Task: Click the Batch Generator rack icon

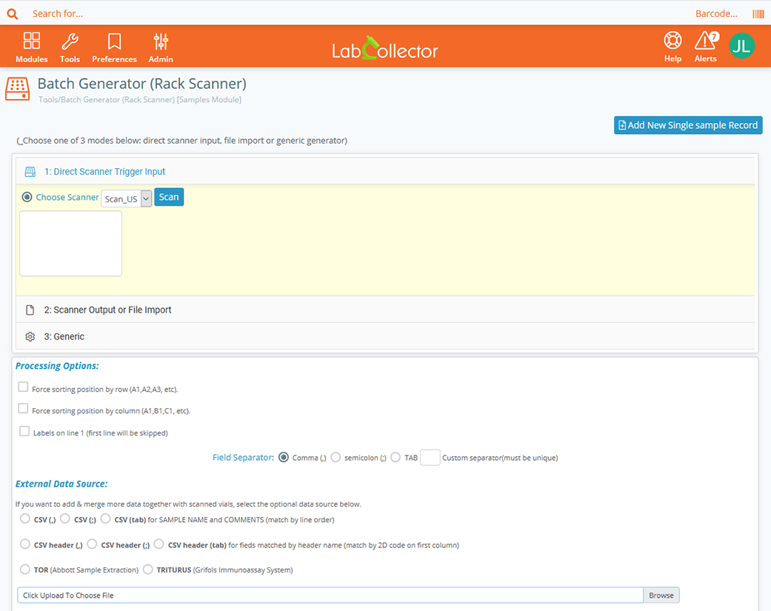Action: tap(18, 88)
